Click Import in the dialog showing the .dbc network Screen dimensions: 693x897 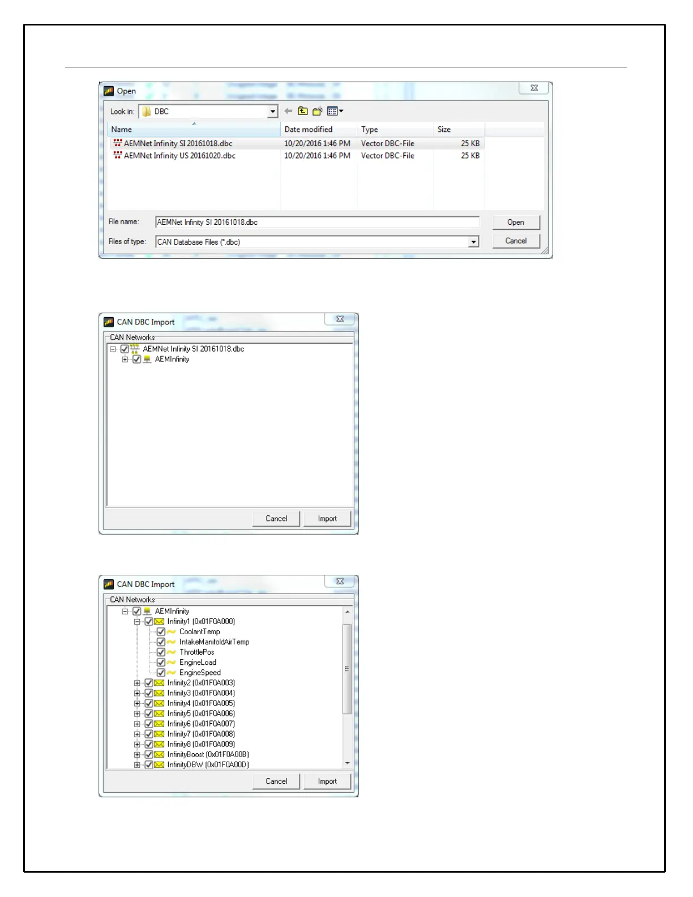327,518
